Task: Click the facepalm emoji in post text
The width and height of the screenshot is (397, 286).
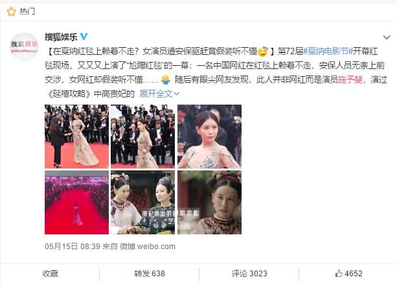Action: (166, 80)
